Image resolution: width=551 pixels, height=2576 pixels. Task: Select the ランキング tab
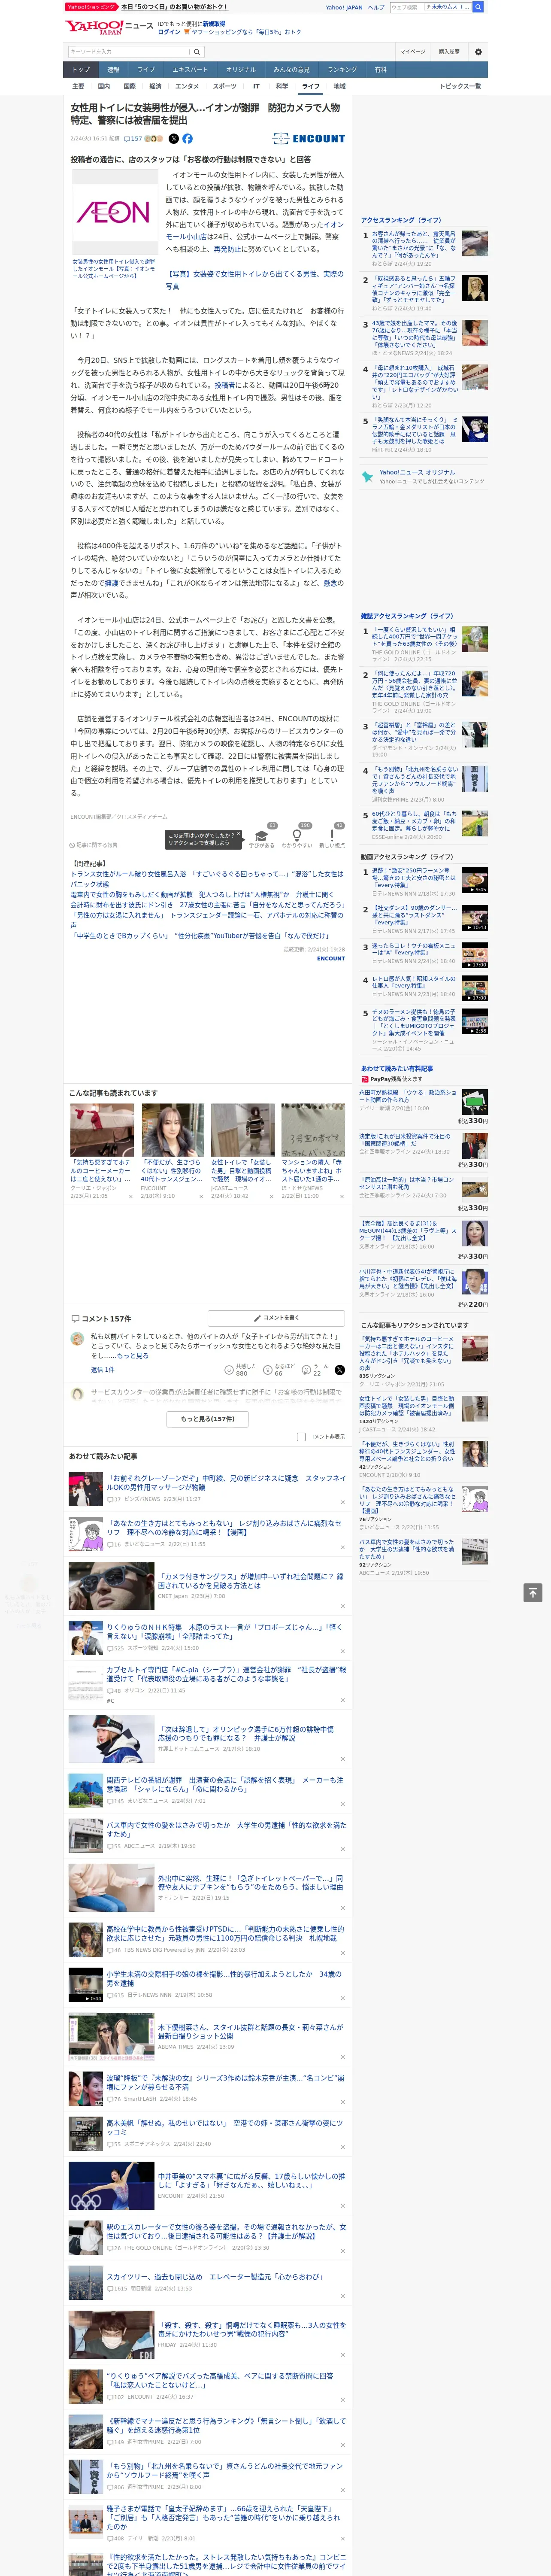pos(342,70)
